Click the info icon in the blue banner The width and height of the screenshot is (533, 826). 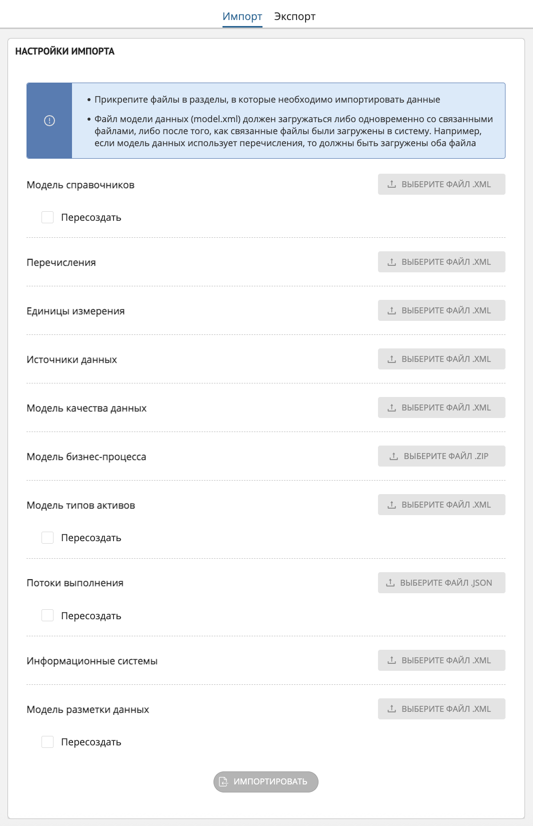(x=50, y=120)
